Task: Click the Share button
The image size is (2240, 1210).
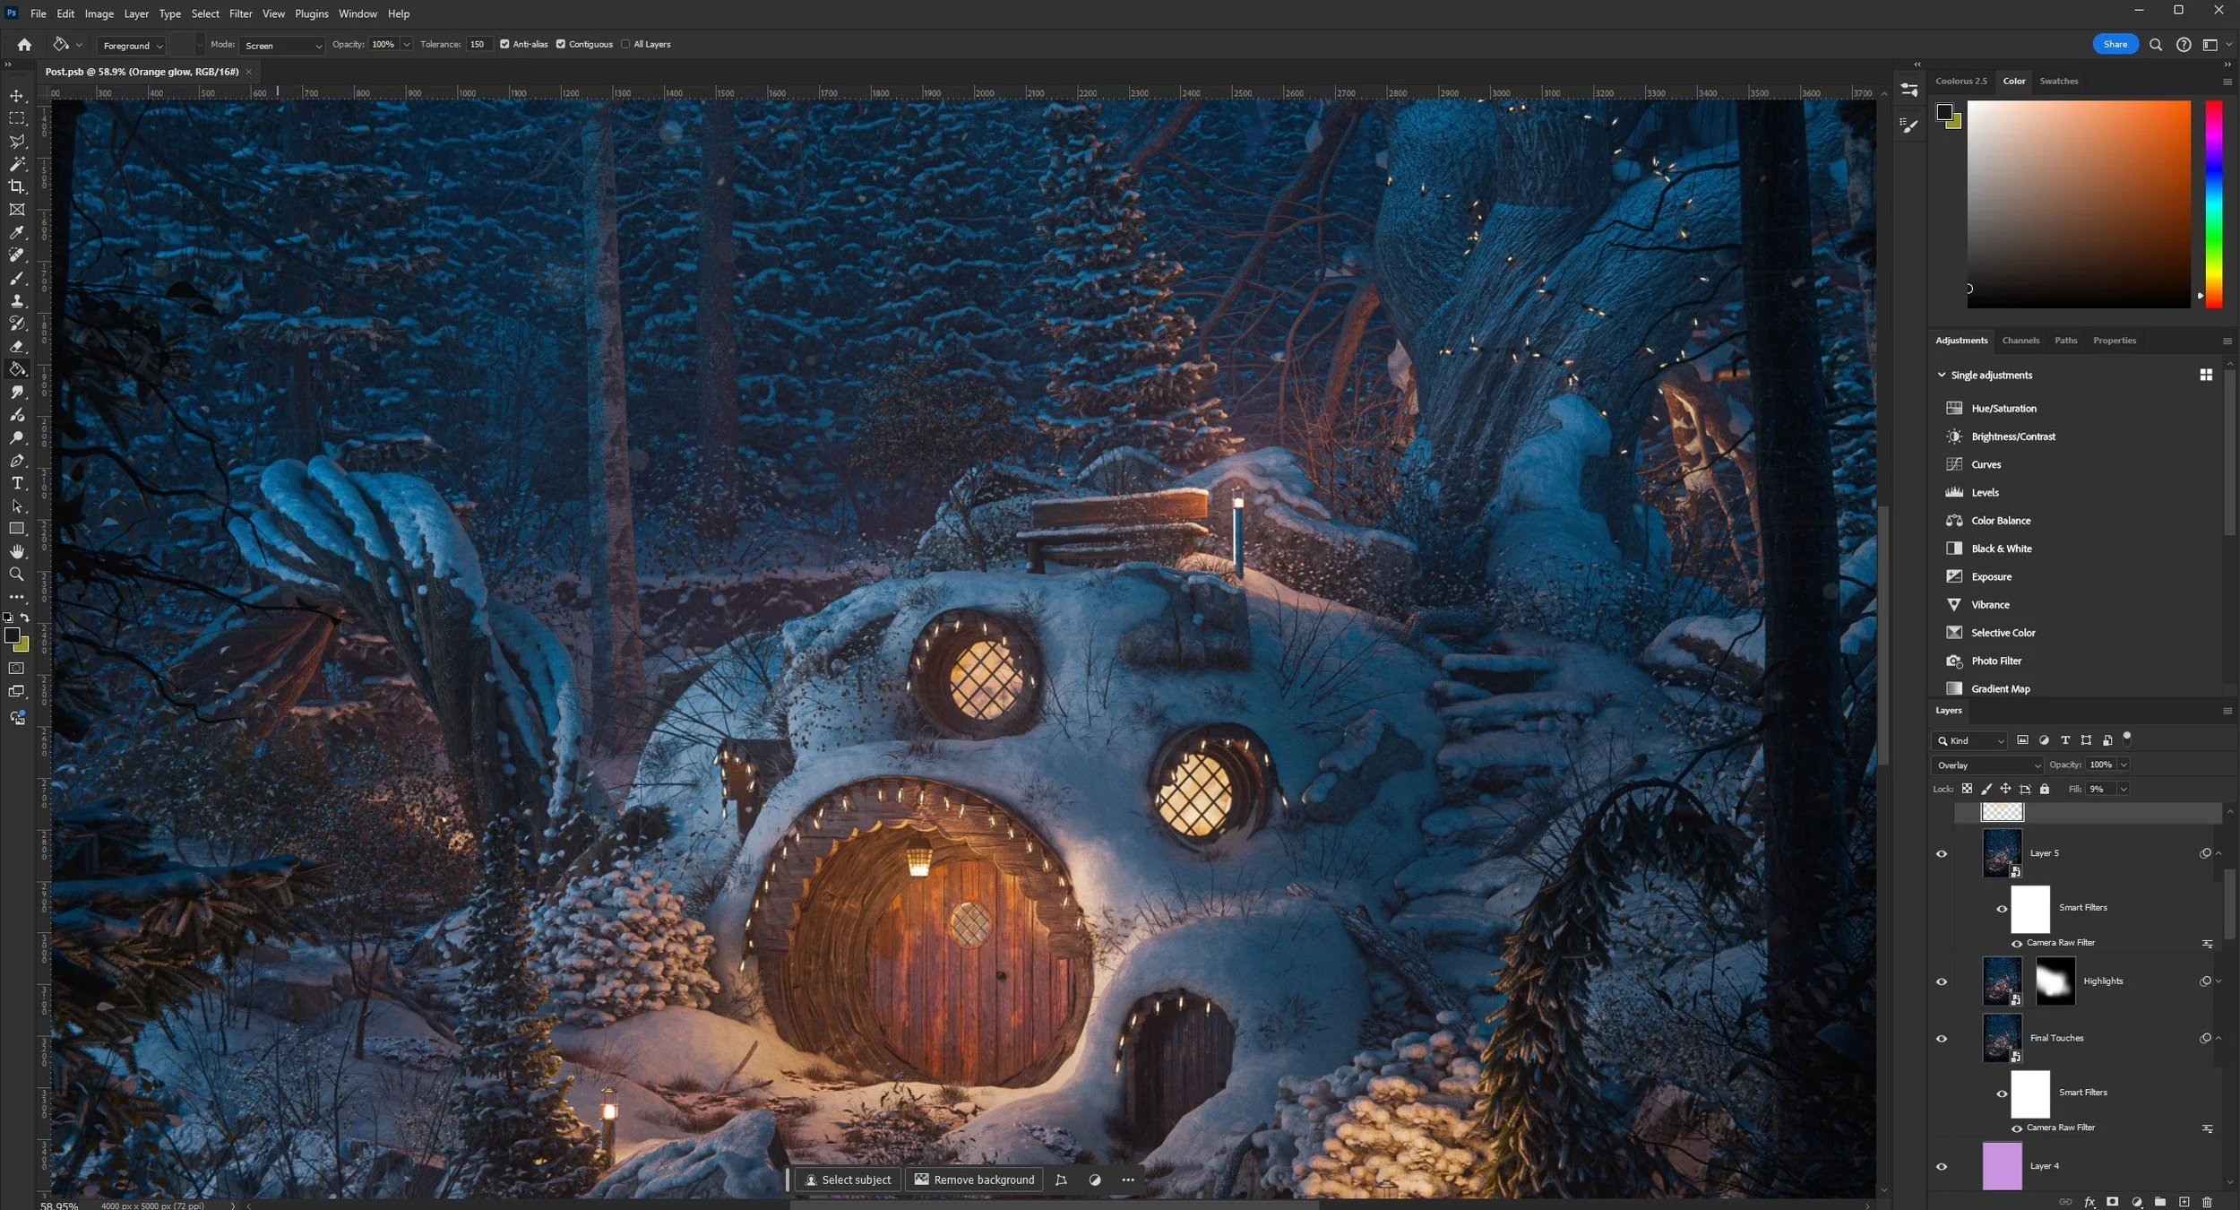Action: pyautogui.click(x=2115, y=44)
